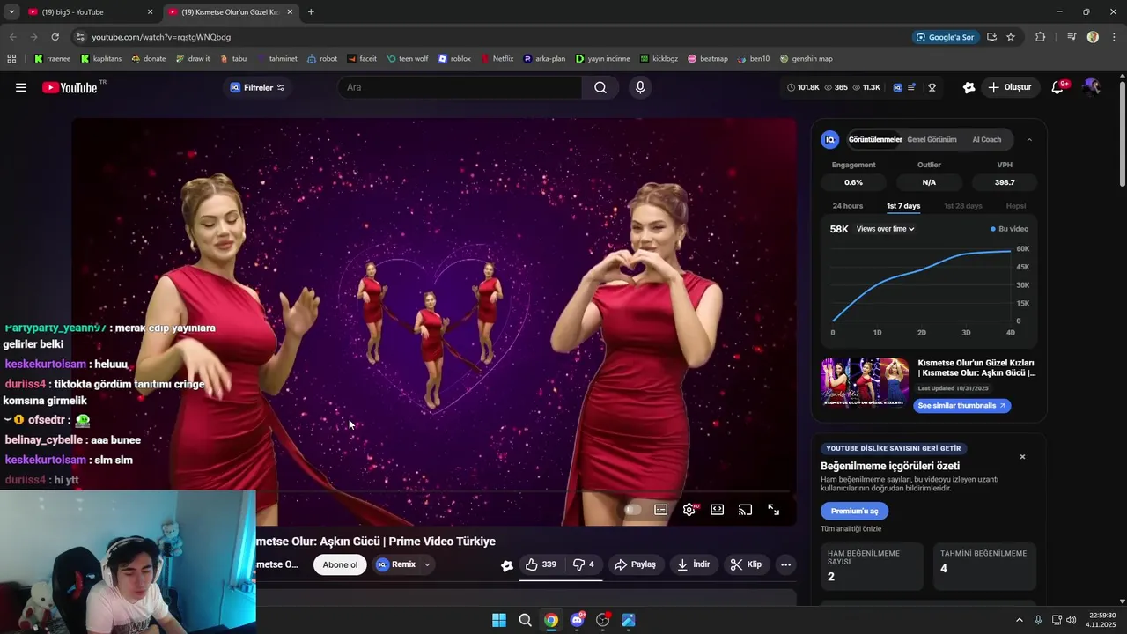Show hidden system tray icons

click(1020, 620)
